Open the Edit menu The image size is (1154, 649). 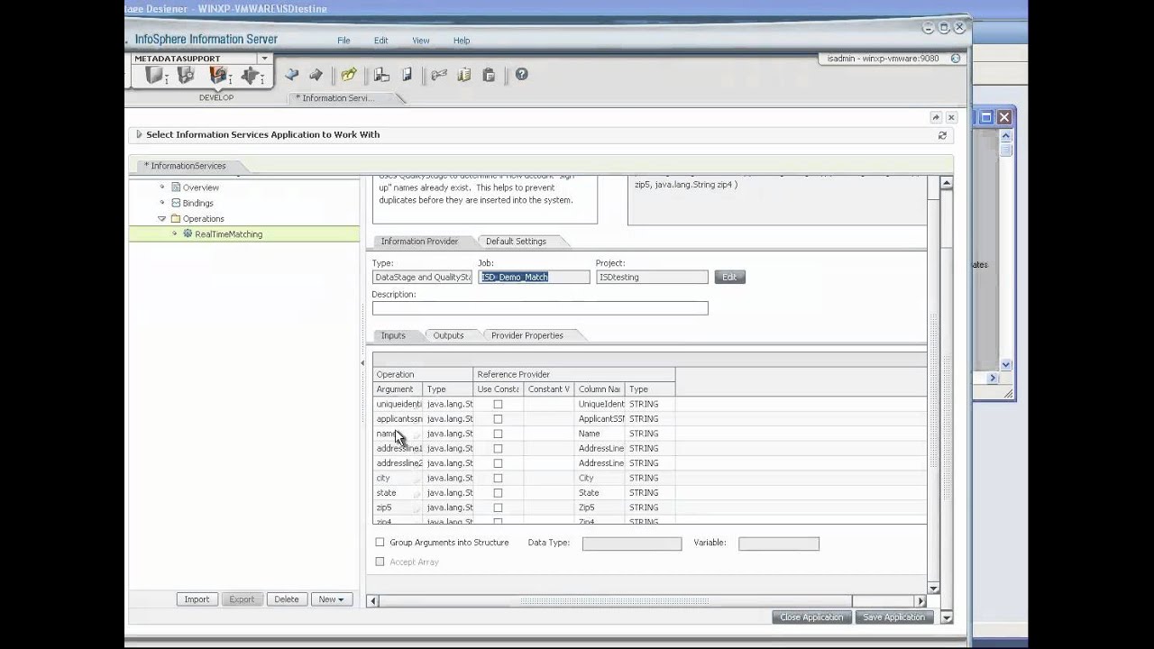coord(381,41)
